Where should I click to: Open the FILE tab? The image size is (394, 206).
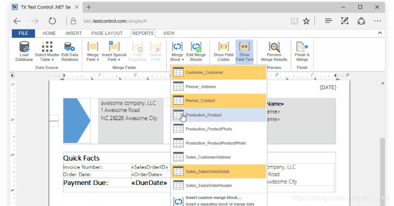point(23,33)
